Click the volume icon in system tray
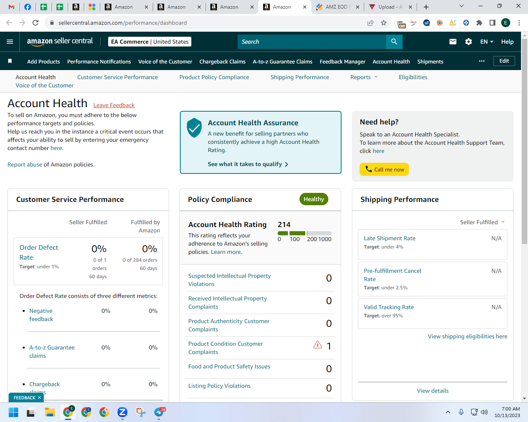The height and width of the screenshot is (422, 528). click(484, 412)
